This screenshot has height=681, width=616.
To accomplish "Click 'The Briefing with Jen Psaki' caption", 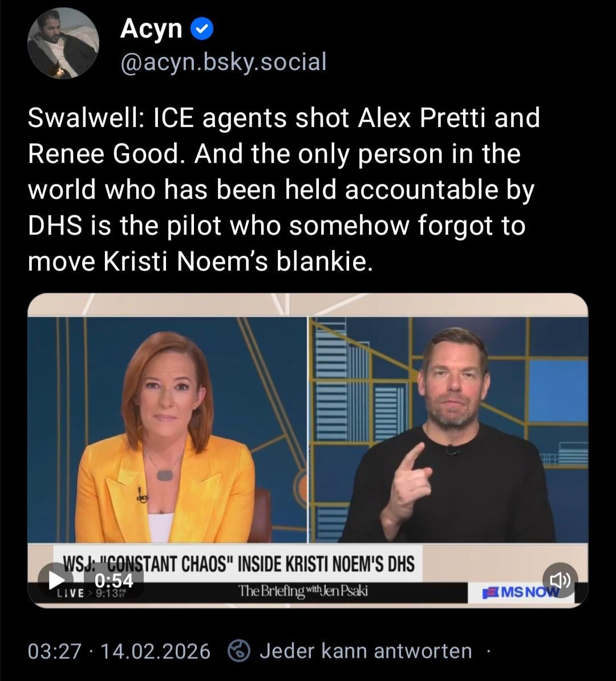I will click(303, 591).
